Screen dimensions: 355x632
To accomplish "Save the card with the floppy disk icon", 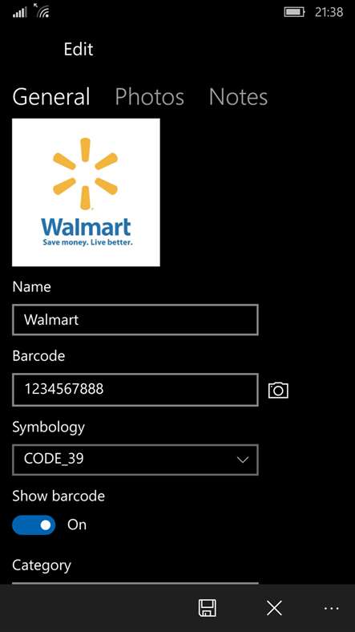I will [x=208, y=608].
